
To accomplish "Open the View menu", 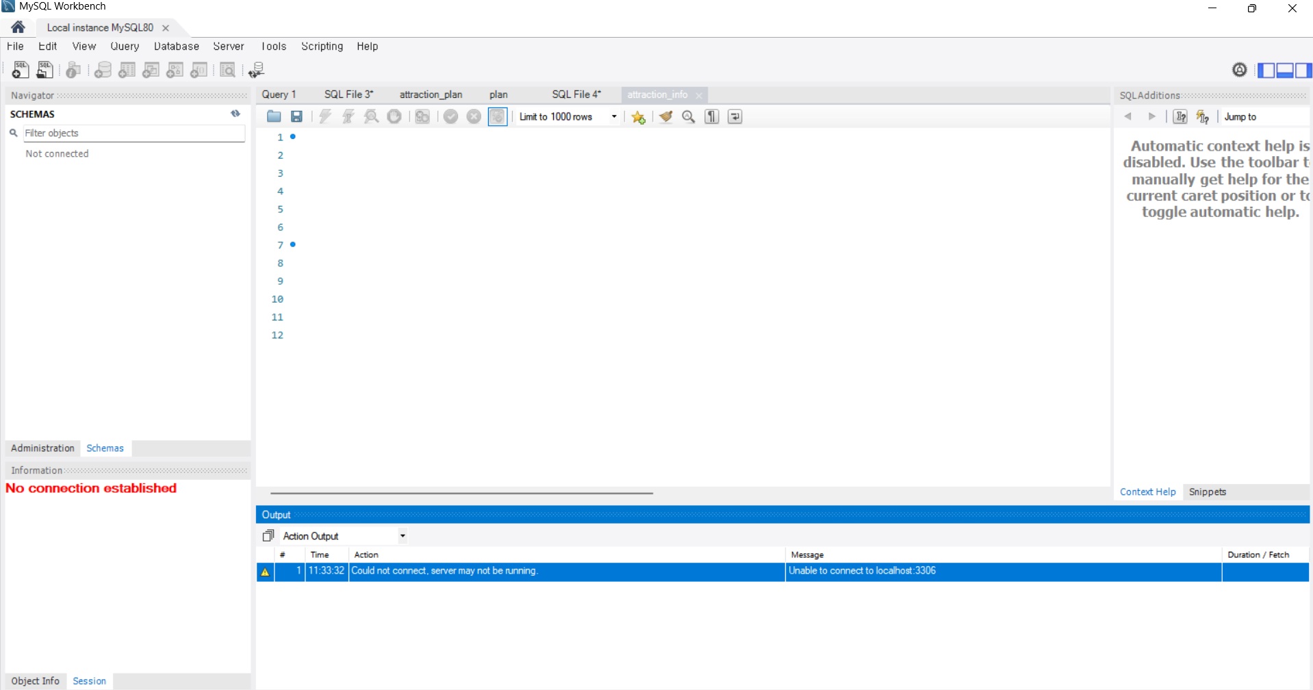I will coord(84,47).
